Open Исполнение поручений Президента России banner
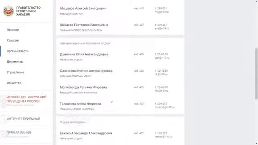This screenshot has width=258, height=145. click(x=27, y=99)
